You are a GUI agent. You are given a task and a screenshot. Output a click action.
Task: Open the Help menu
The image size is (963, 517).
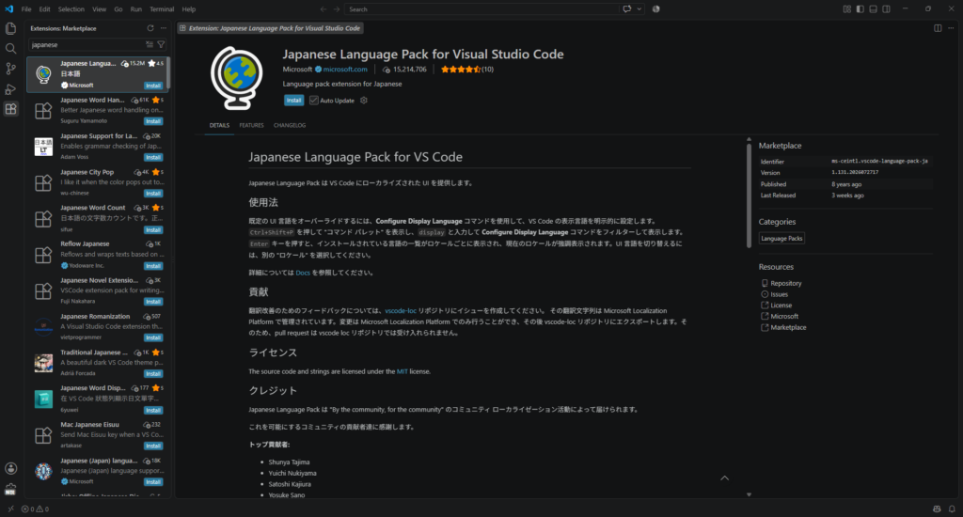(188, 9)
